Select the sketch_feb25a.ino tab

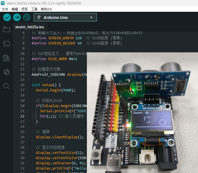[29, 27]
